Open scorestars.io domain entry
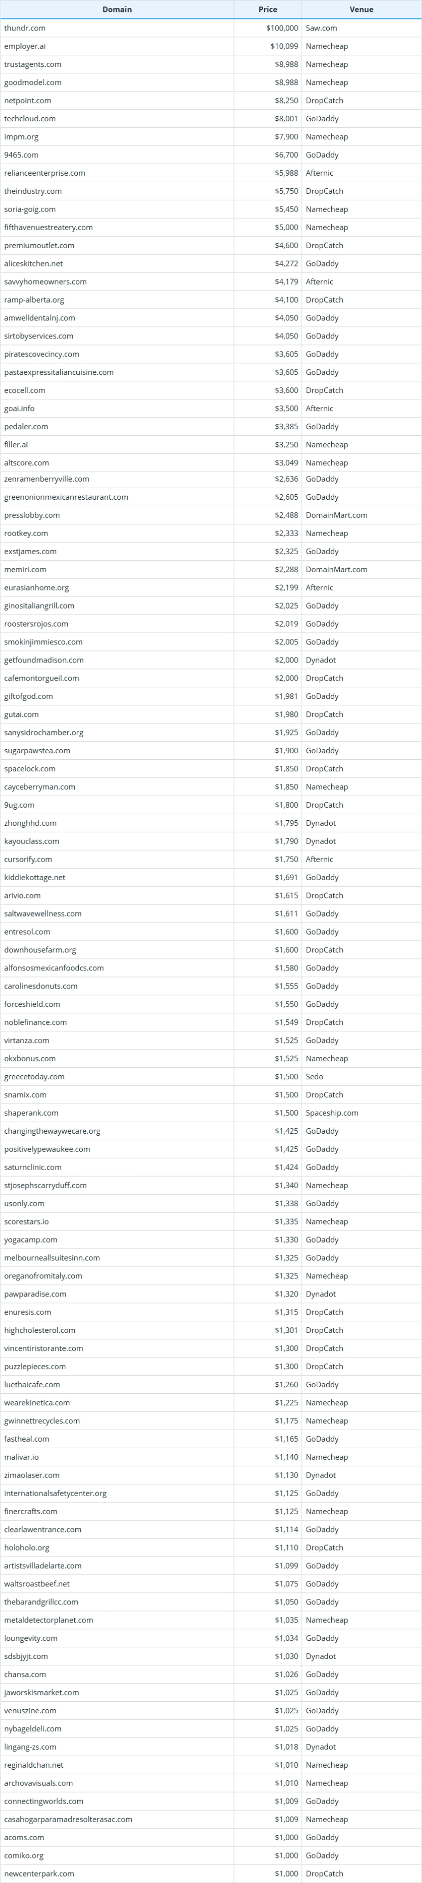The height and width of the screenshot is (1883, 422). pos(26,1222)
